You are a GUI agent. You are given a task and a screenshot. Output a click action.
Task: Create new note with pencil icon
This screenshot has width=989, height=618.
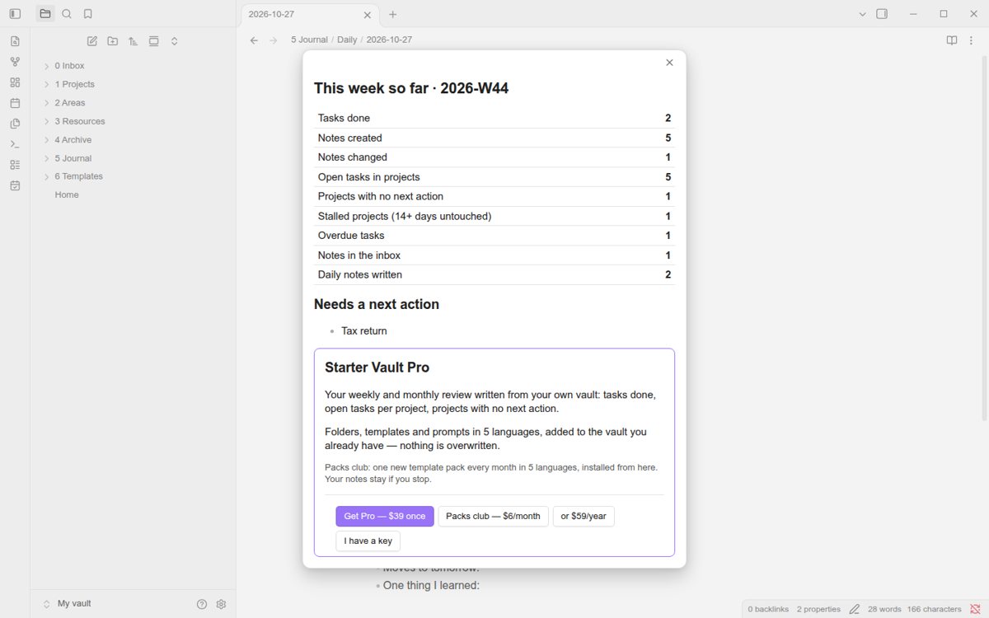[92, 41]
